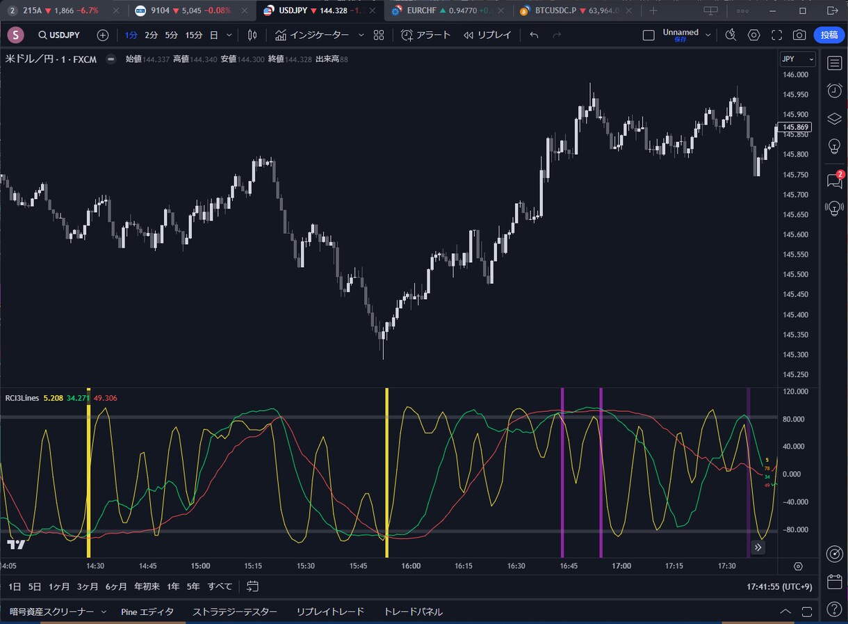This screenshot has width=848, height=624.
Task: Open the symbol search for USDJPY
Action: tap(58, 35)
